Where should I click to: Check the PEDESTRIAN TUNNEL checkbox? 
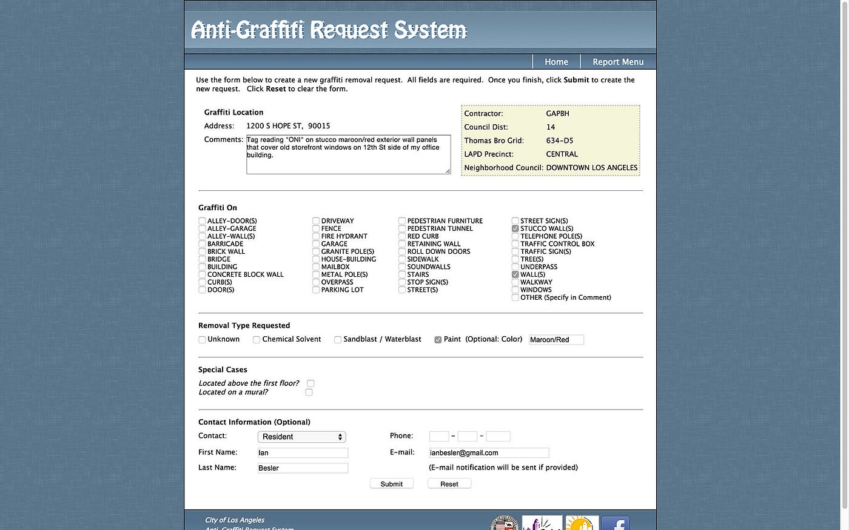coord(402,228)
